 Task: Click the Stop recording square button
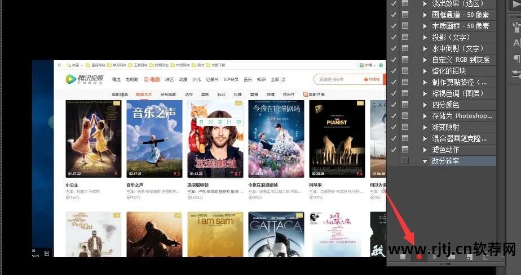pyautogui.click(x=403, y=257)
